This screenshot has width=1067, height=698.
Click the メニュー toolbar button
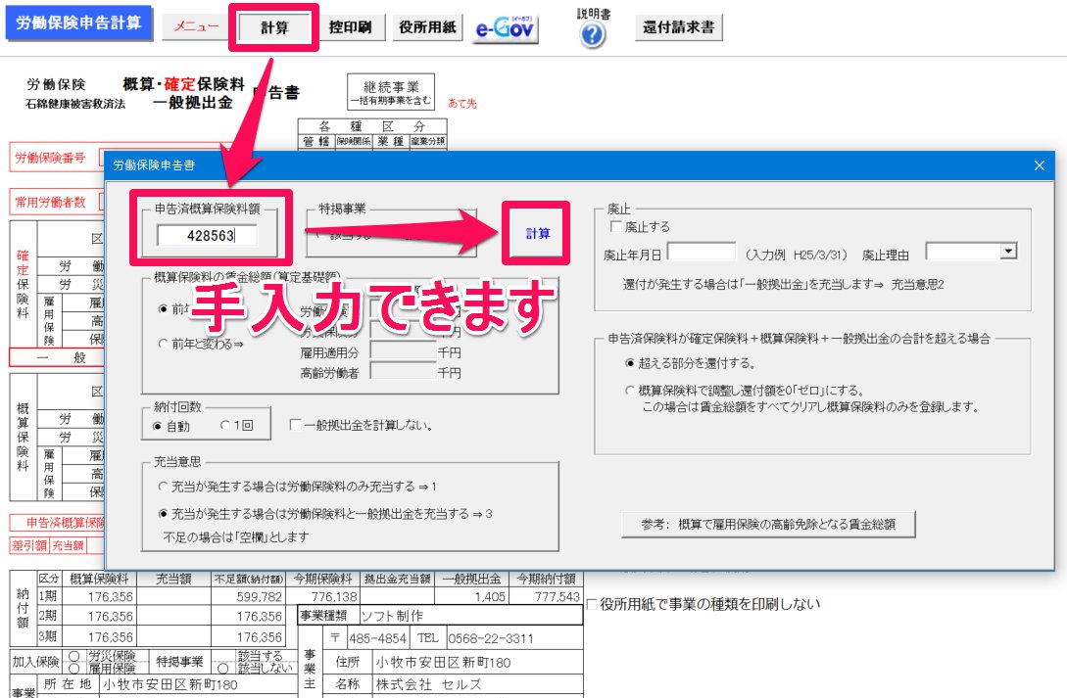coord(196,27)
